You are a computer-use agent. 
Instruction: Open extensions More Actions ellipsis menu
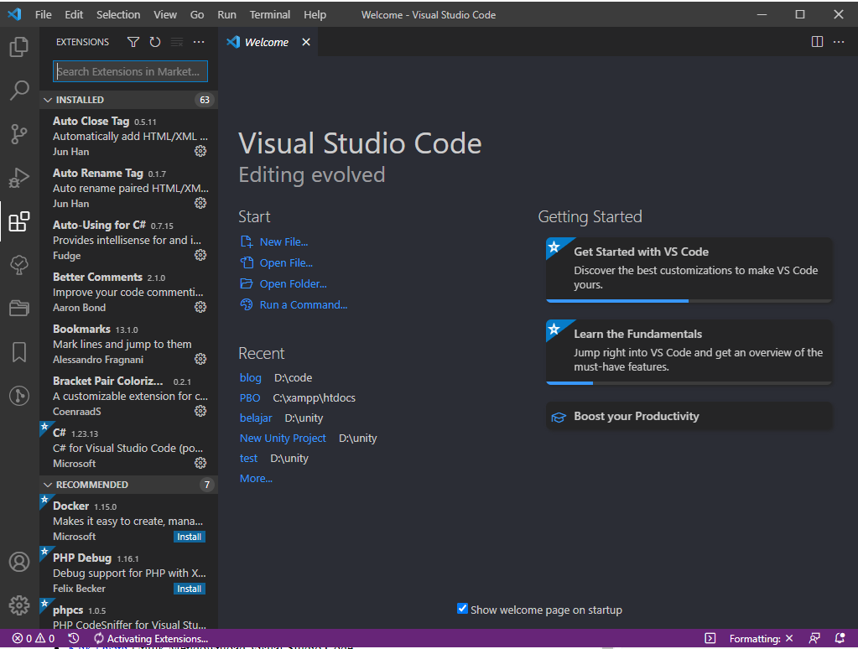tap(198, 41)
